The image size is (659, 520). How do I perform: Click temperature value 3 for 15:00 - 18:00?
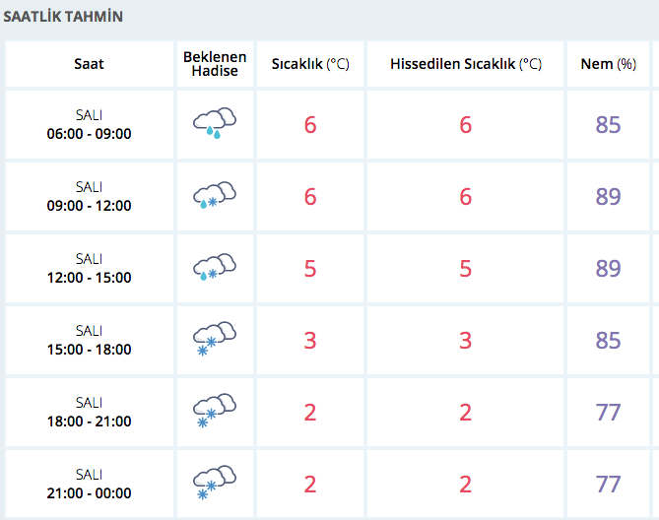pyautogui.click(x=310, y=341)
